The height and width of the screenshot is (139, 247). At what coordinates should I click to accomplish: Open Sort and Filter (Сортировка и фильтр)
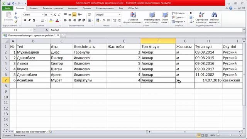201,18
